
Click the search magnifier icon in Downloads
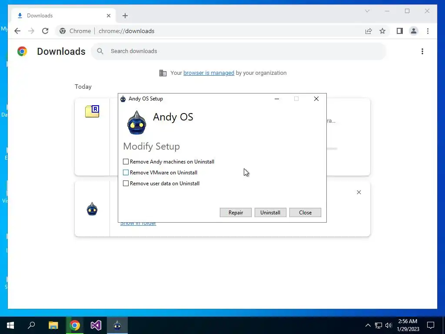coord(100,51)
